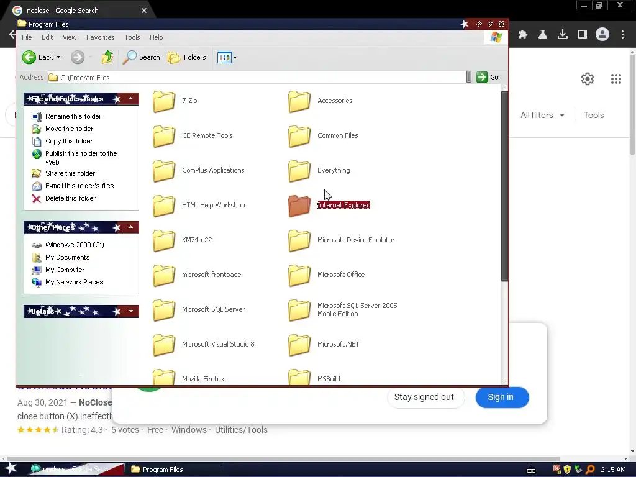
Task: Select the Everything folder icon
Action: [299, 171]
